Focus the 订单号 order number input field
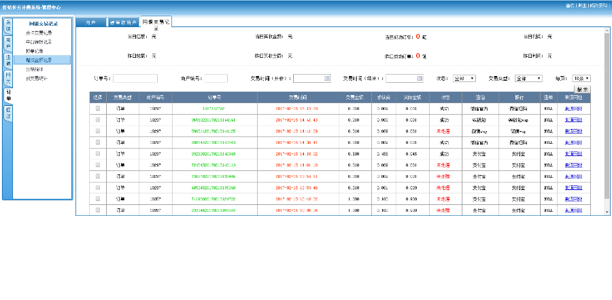Viewport: 612px width, 300px height. coord(135,79)
